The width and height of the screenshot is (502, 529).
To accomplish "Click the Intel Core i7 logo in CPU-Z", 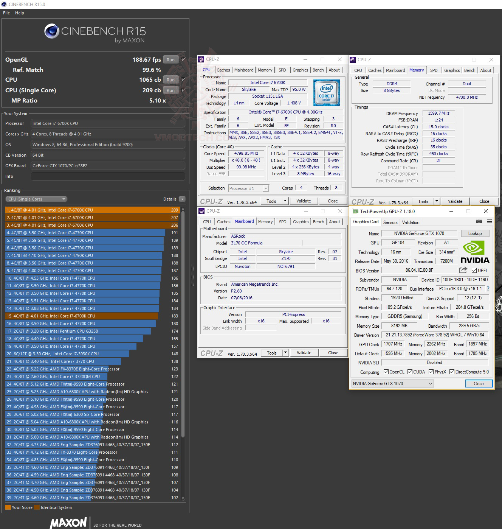I will (326, 93).
